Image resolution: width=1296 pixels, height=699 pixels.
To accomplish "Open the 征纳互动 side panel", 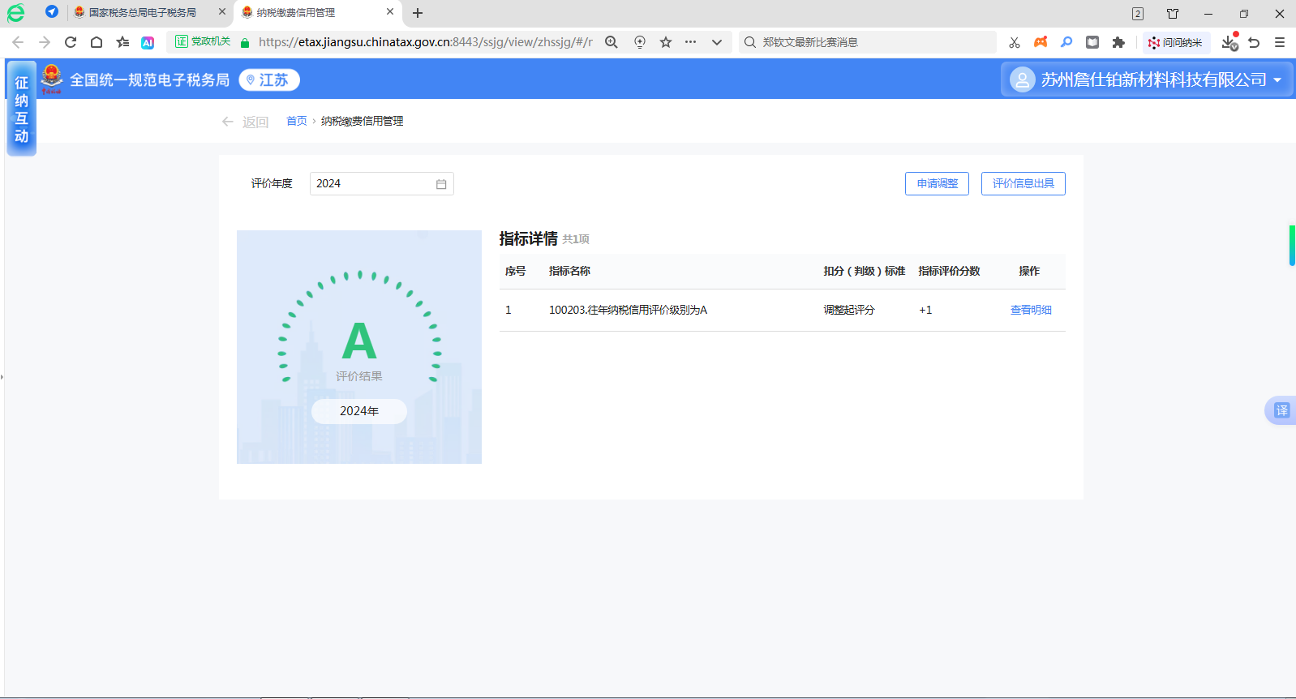I will click(22, 109).
